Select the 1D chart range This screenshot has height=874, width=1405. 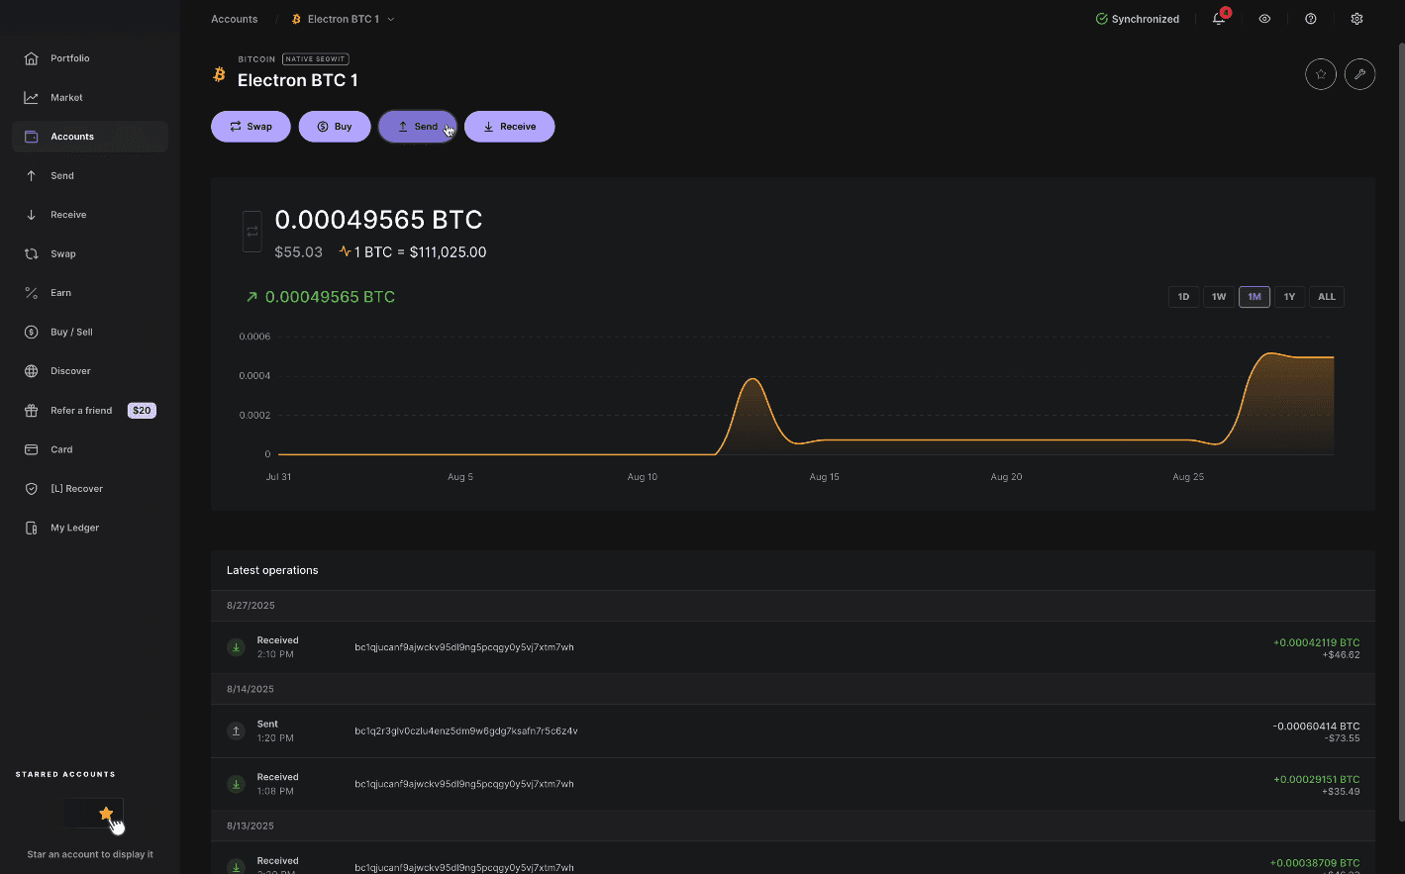tap(1184, 297)
